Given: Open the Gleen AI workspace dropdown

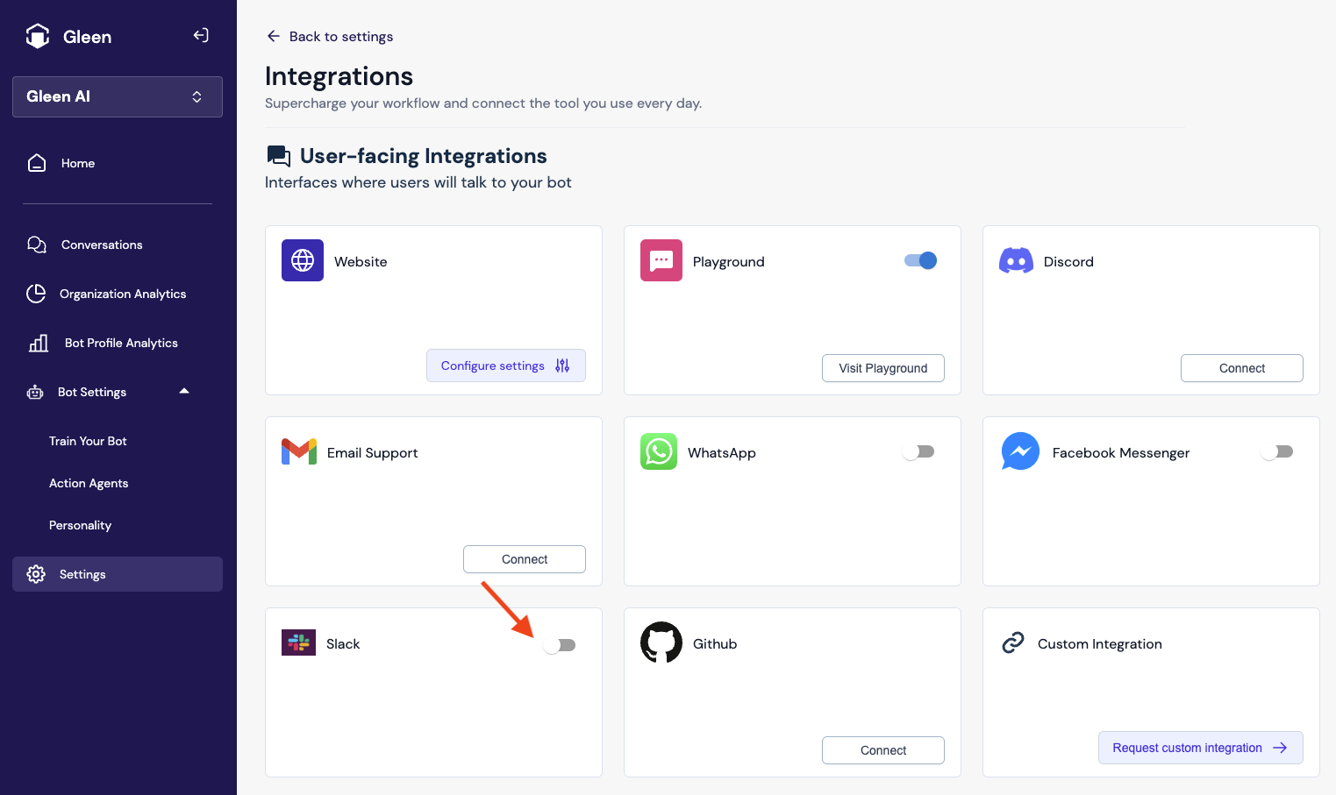Looking at the screenshot, I should [x=118, y=96].
